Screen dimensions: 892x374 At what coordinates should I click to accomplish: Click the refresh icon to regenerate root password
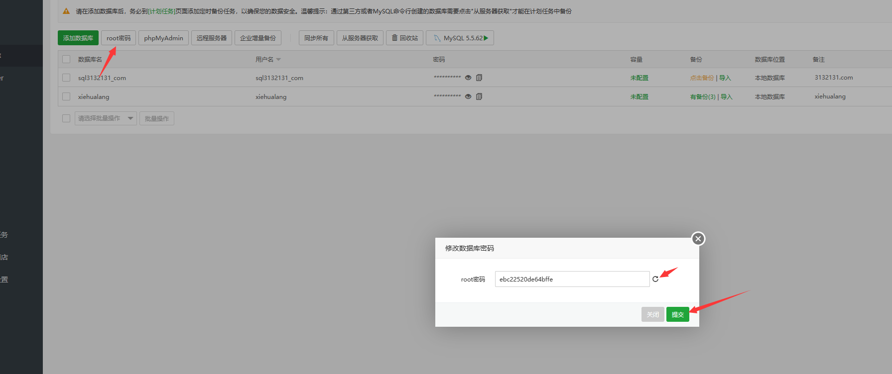click(x=655, y=279)
